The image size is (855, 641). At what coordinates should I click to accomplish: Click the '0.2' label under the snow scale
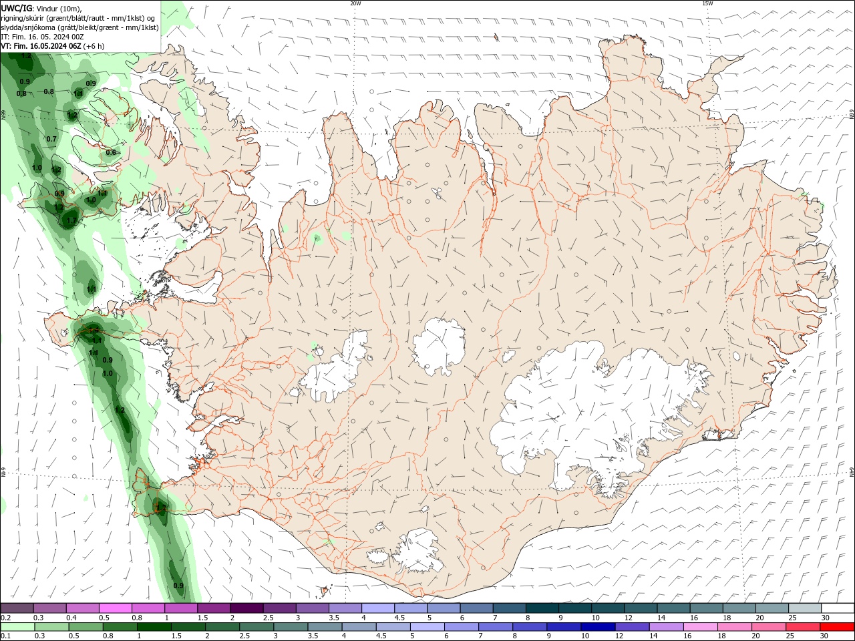(x=5, y=618)
